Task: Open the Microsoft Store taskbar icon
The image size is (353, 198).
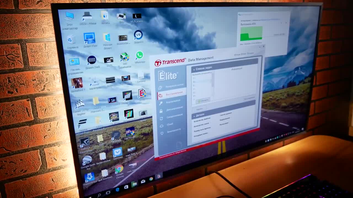Action: click(x=126, y=187)
